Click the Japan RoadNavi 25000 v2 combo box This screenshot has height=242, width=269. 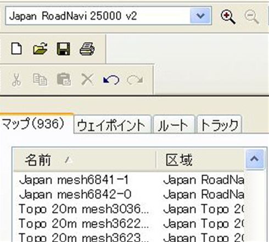[x=108, y=16]
